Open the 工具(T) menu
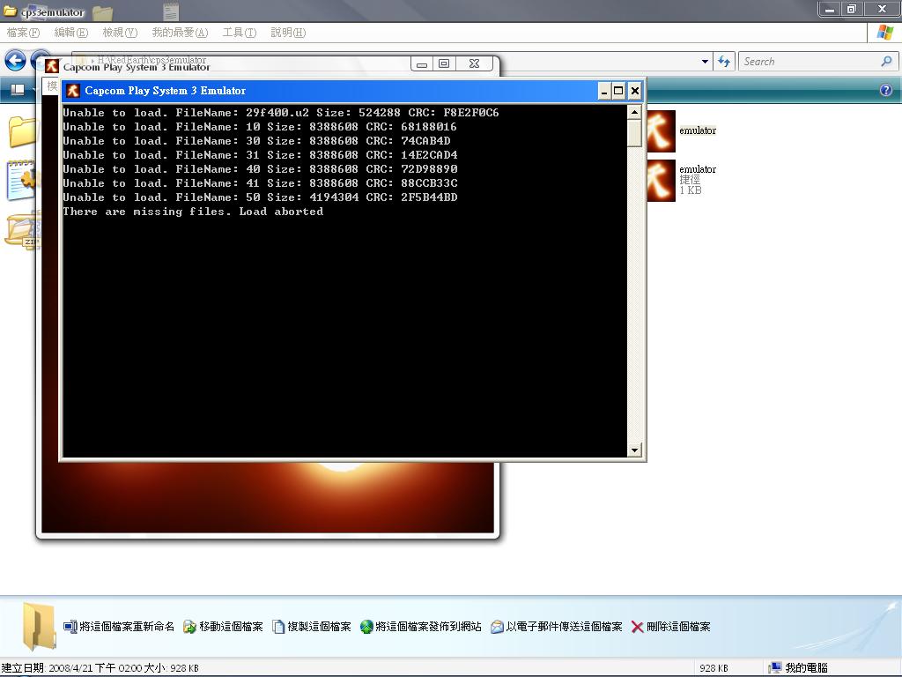Viewport: 902px width, 677px height. point(239,33)
